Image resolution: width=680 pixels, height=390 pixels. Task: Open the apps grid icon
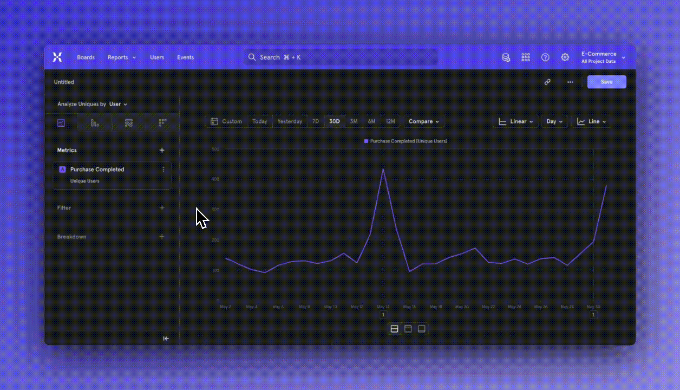pyautogui.click(x=525, y=57)
